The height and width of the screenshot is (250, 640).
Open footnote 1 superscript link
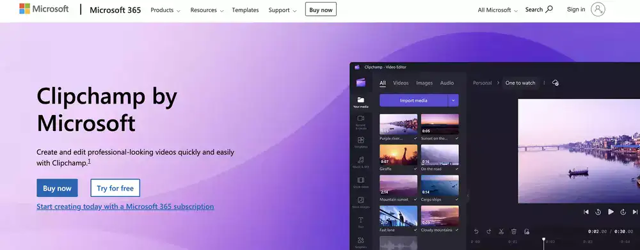(x=90, y=161)
